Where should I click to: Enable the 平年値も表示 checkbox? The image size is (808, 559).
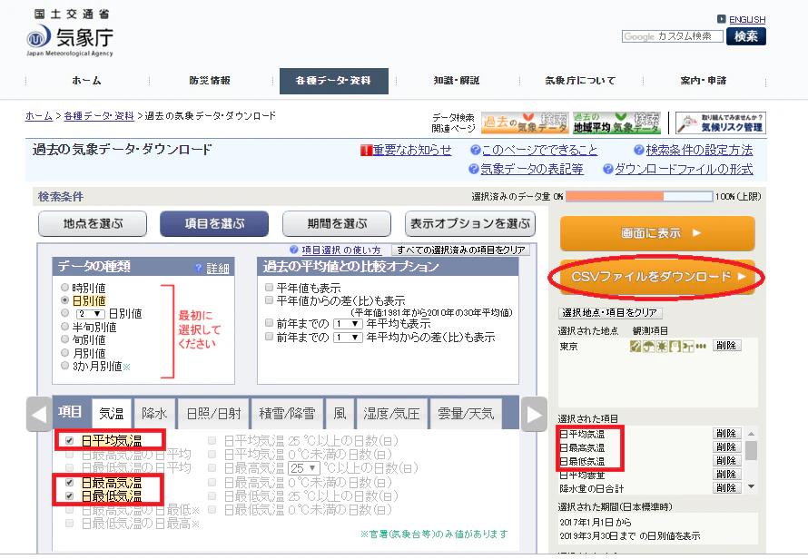(269, 287)
